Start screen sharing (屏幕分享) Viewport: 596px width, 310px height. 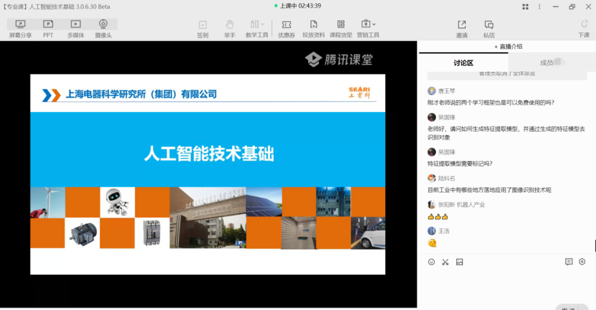tap(20, 28)
